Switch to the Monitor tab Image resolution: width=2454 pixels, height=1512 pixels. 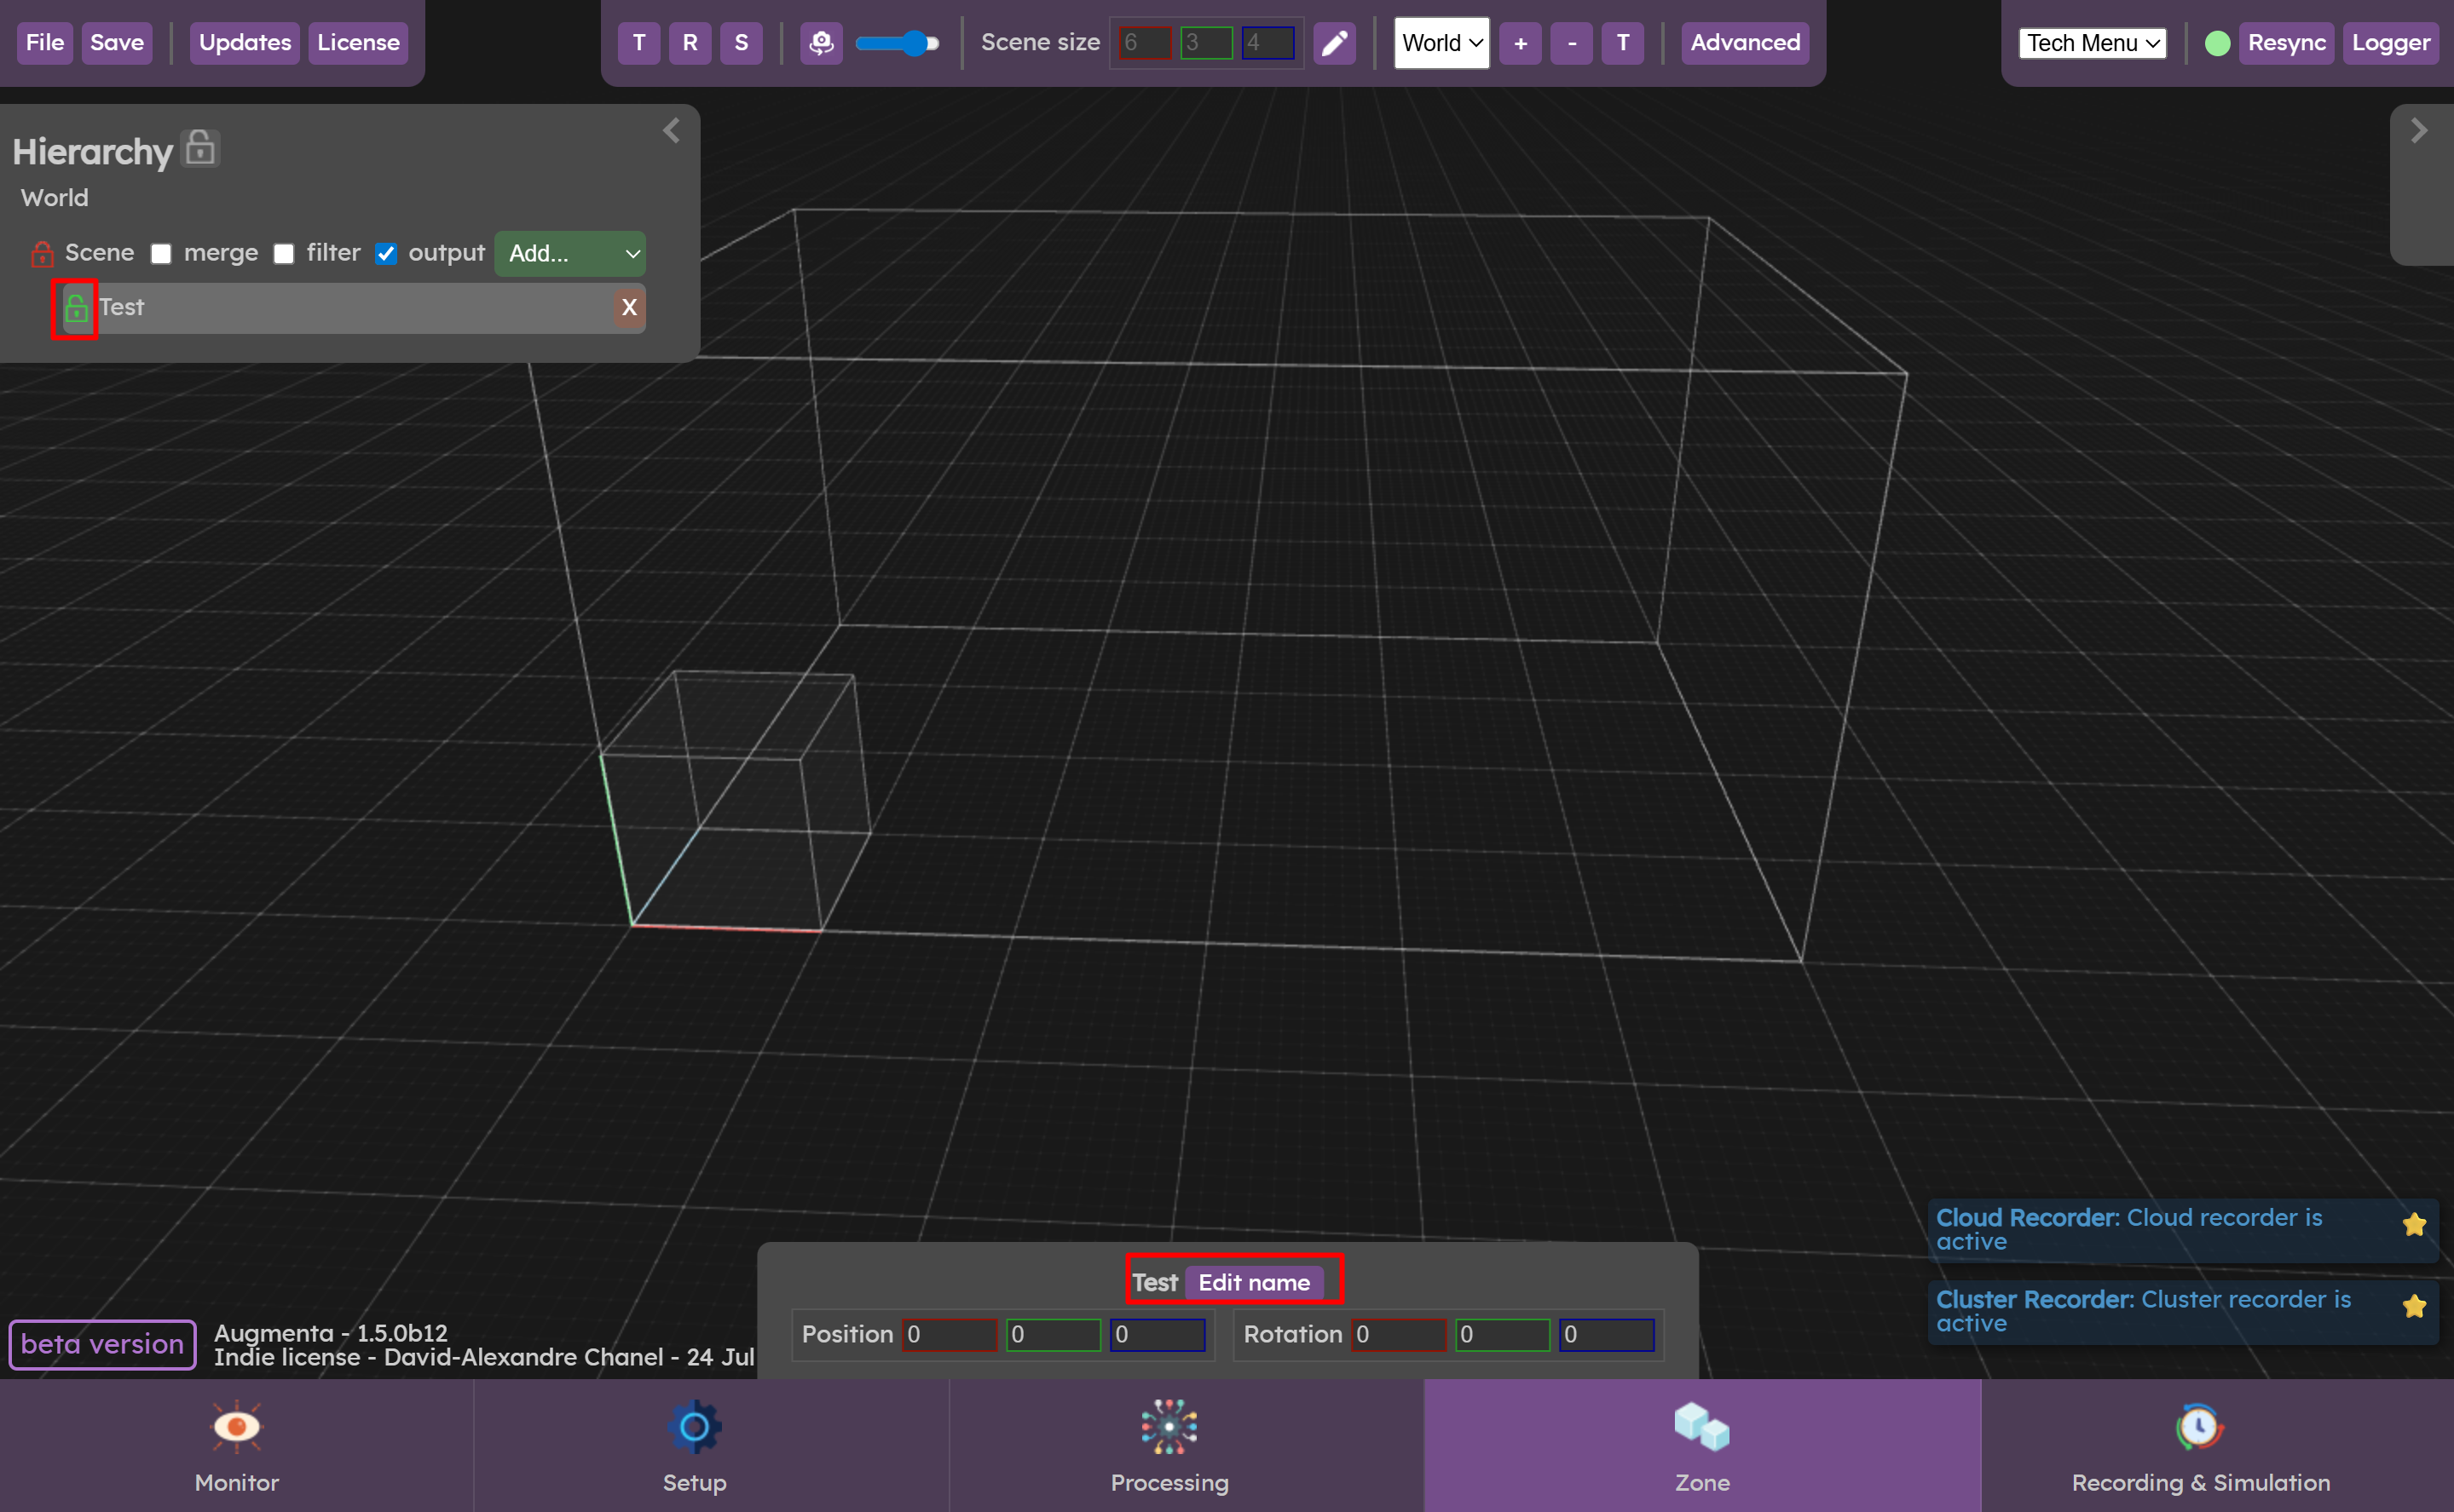pos(236,1446)
